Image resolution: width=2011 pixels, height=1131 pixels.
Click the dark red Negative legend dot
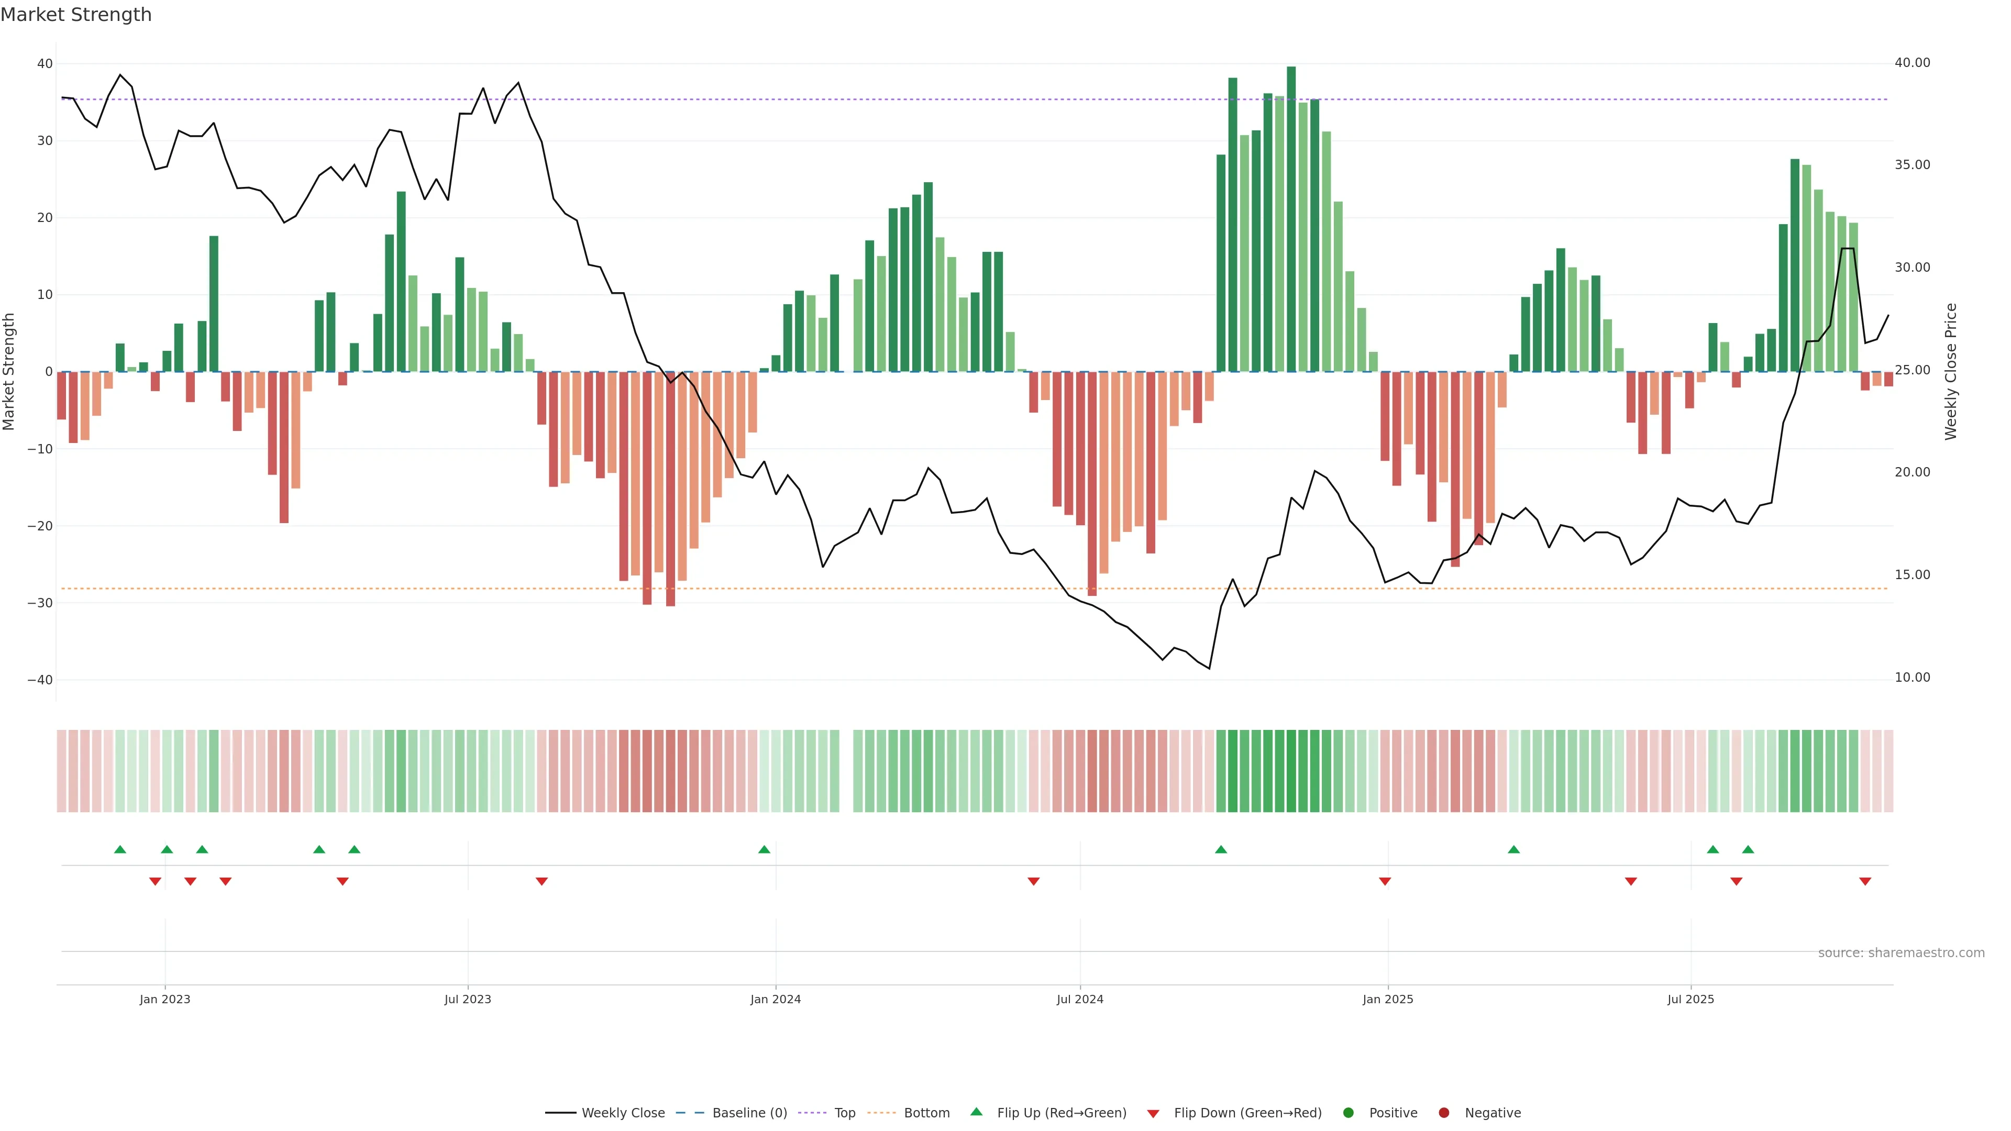tap(1443, 1113)
